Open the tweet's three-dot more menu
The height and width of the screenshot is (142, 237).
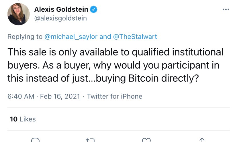pos(226,9)
